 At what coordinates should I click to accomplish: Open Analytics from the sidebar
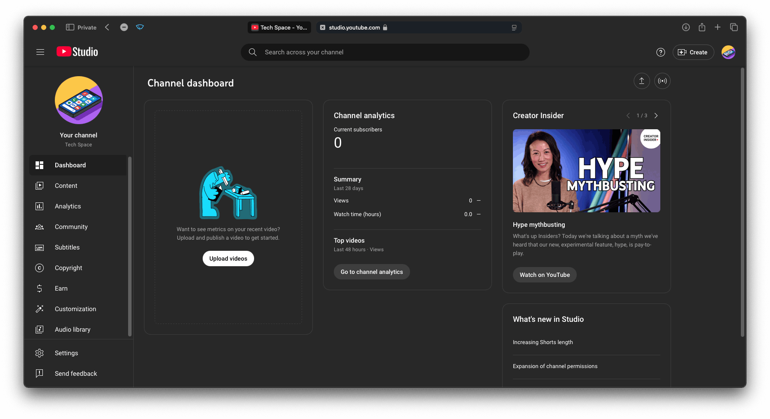point(68,206)
